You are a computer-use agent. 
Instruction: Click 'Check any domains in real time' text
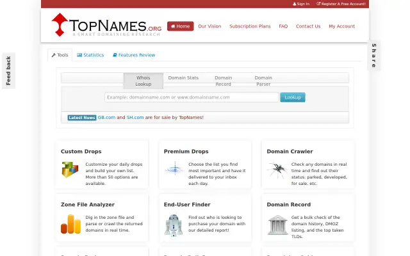click(319, 173)
